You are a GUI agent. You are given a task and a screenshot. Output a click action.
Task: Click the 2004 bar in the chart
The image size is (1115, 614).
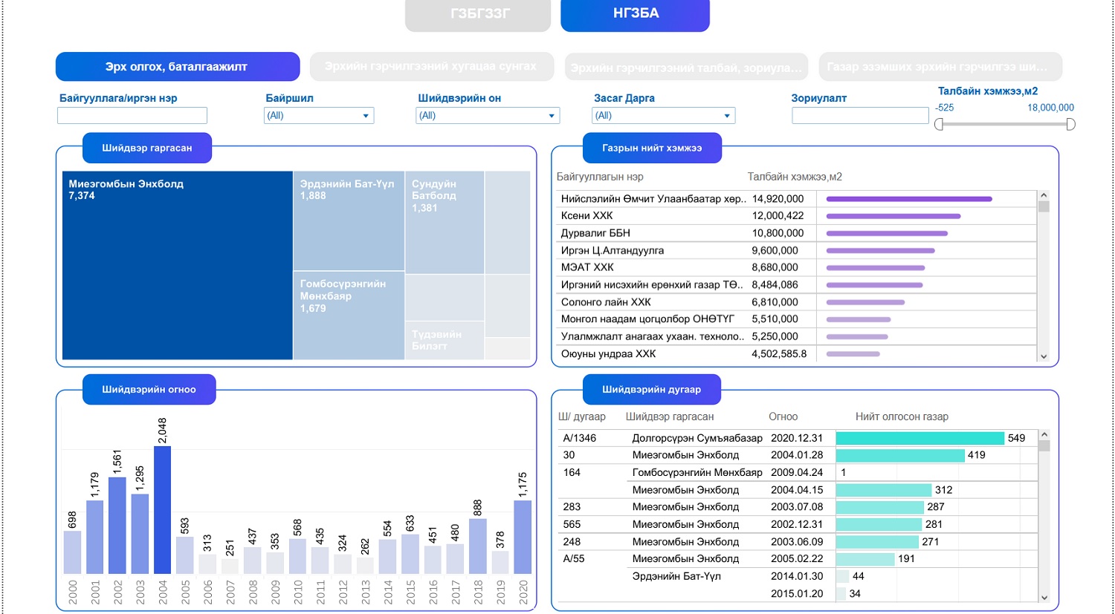pyautogui.click(x=162, y=509)
